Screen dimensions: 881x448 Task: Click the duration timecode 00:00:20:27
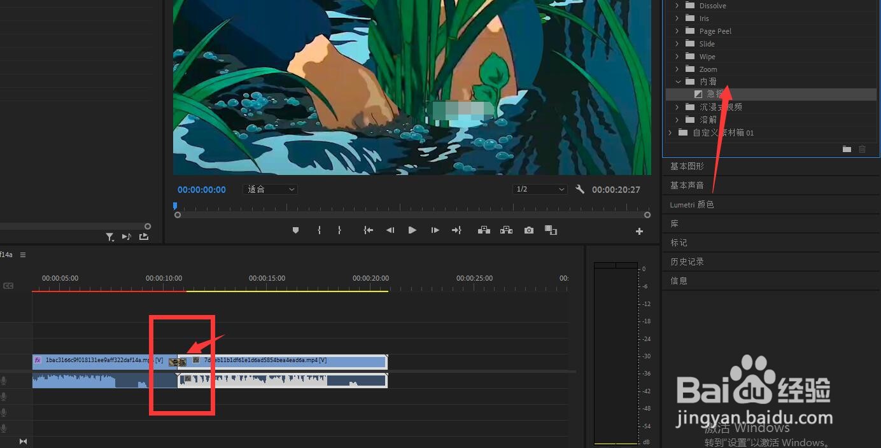click(616, 190)
